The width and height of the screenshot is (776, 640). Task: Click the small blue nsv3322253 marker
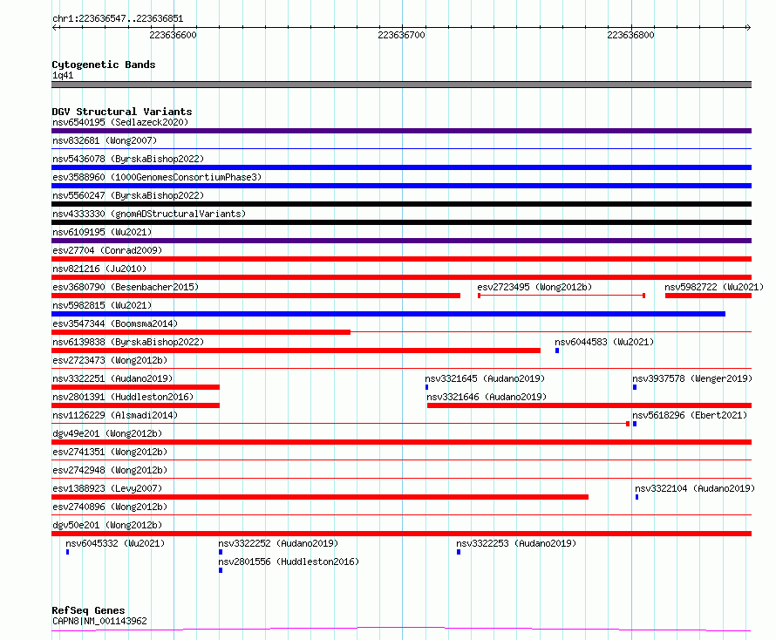click(459, 552)
